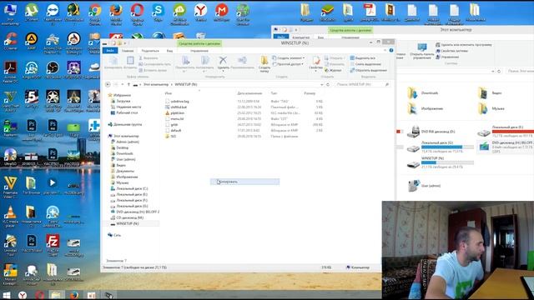Screen dimensions: 534x300
Task: Switch to the Поделиться ribbon tab
Action: 150,51
